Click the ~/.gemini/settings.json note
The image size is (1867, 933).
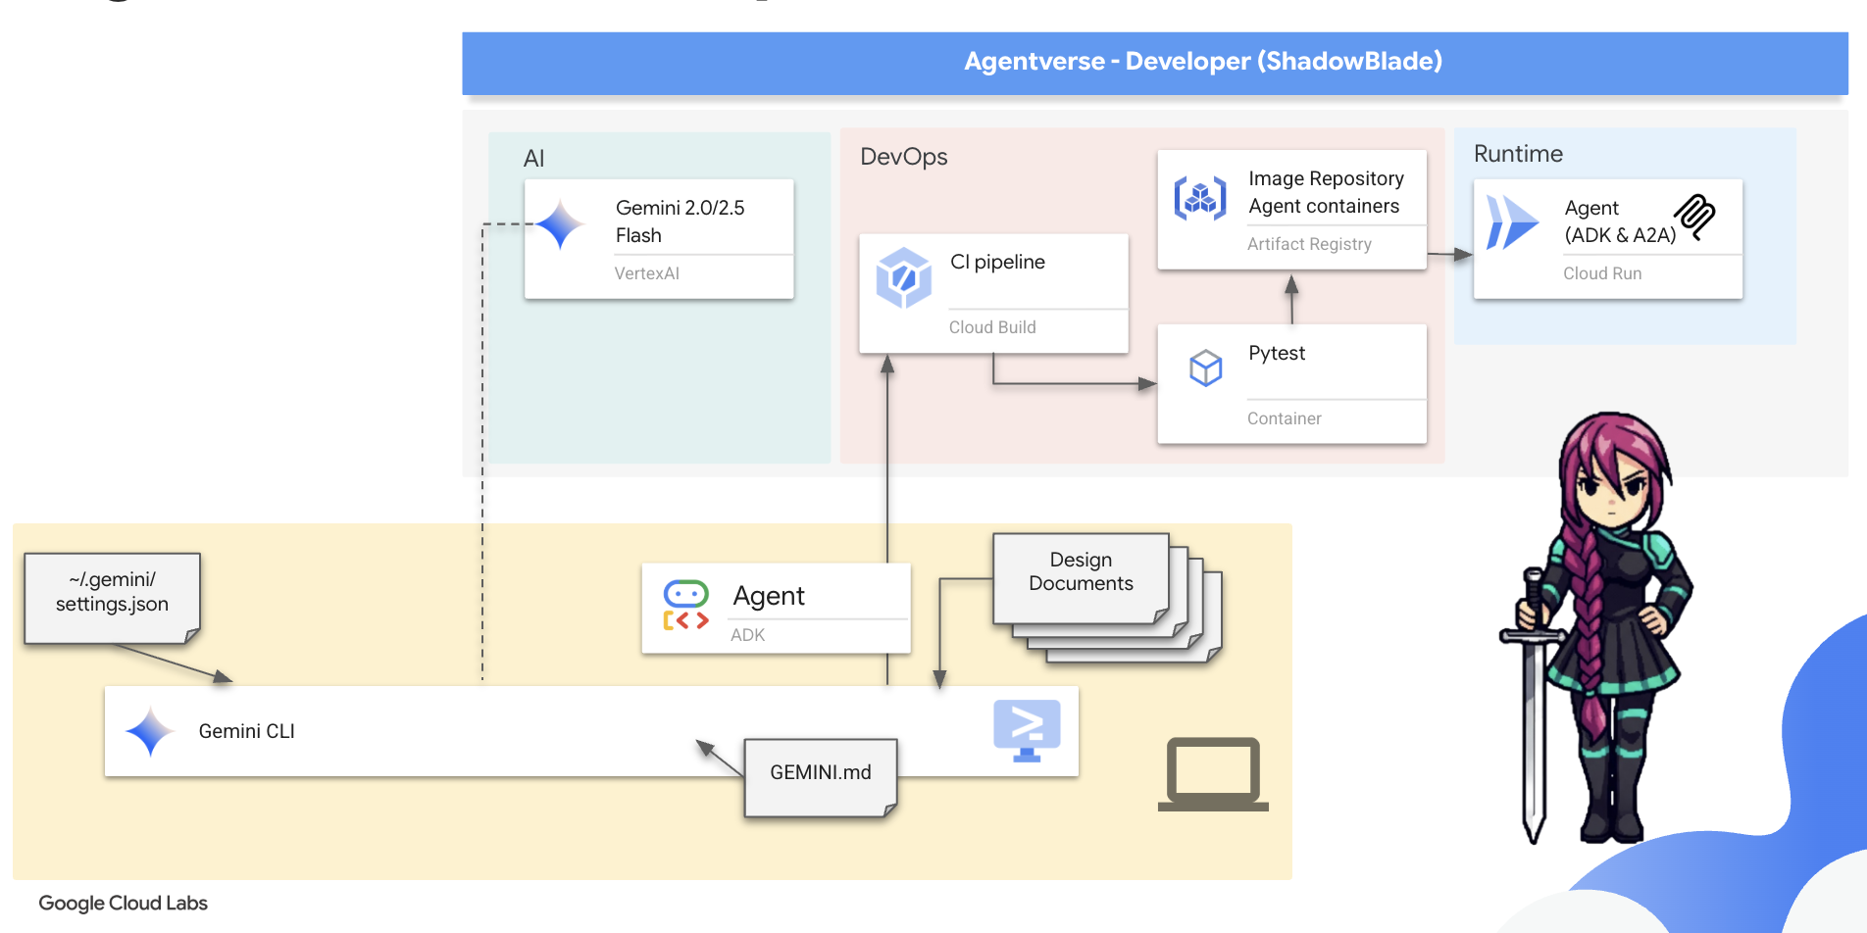pos(112,593)
